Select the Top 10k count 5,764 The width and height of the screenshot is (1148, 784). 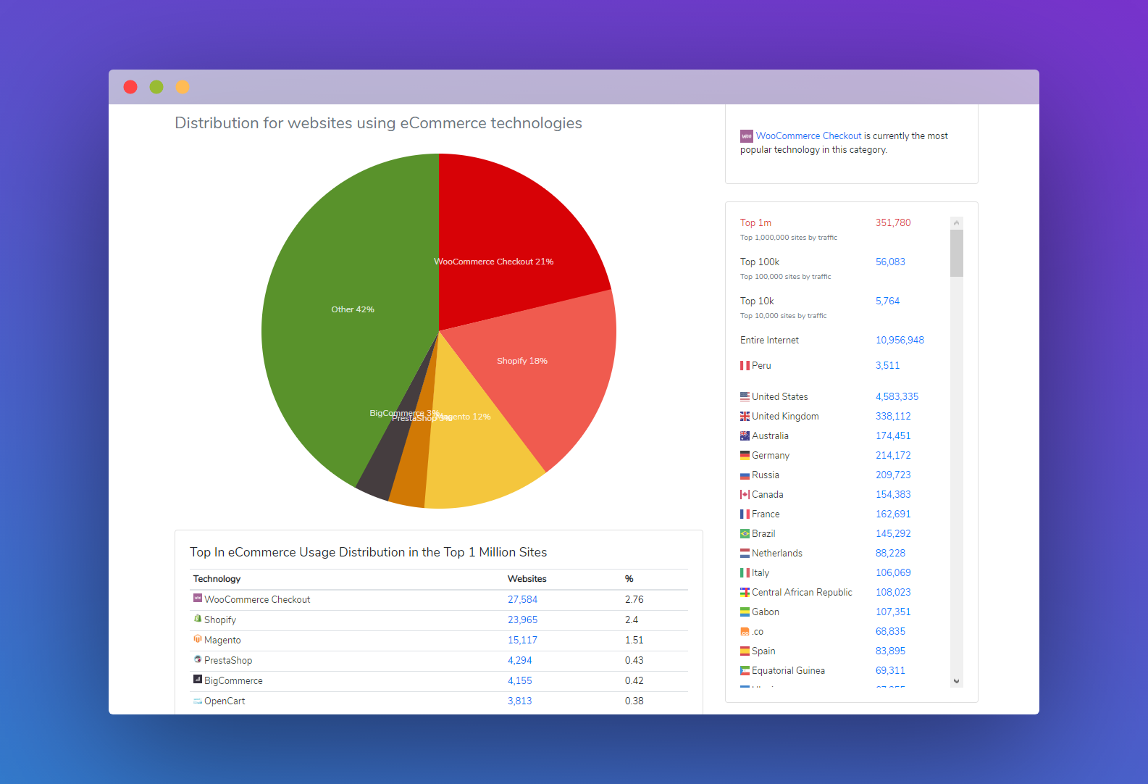[887, 301]
